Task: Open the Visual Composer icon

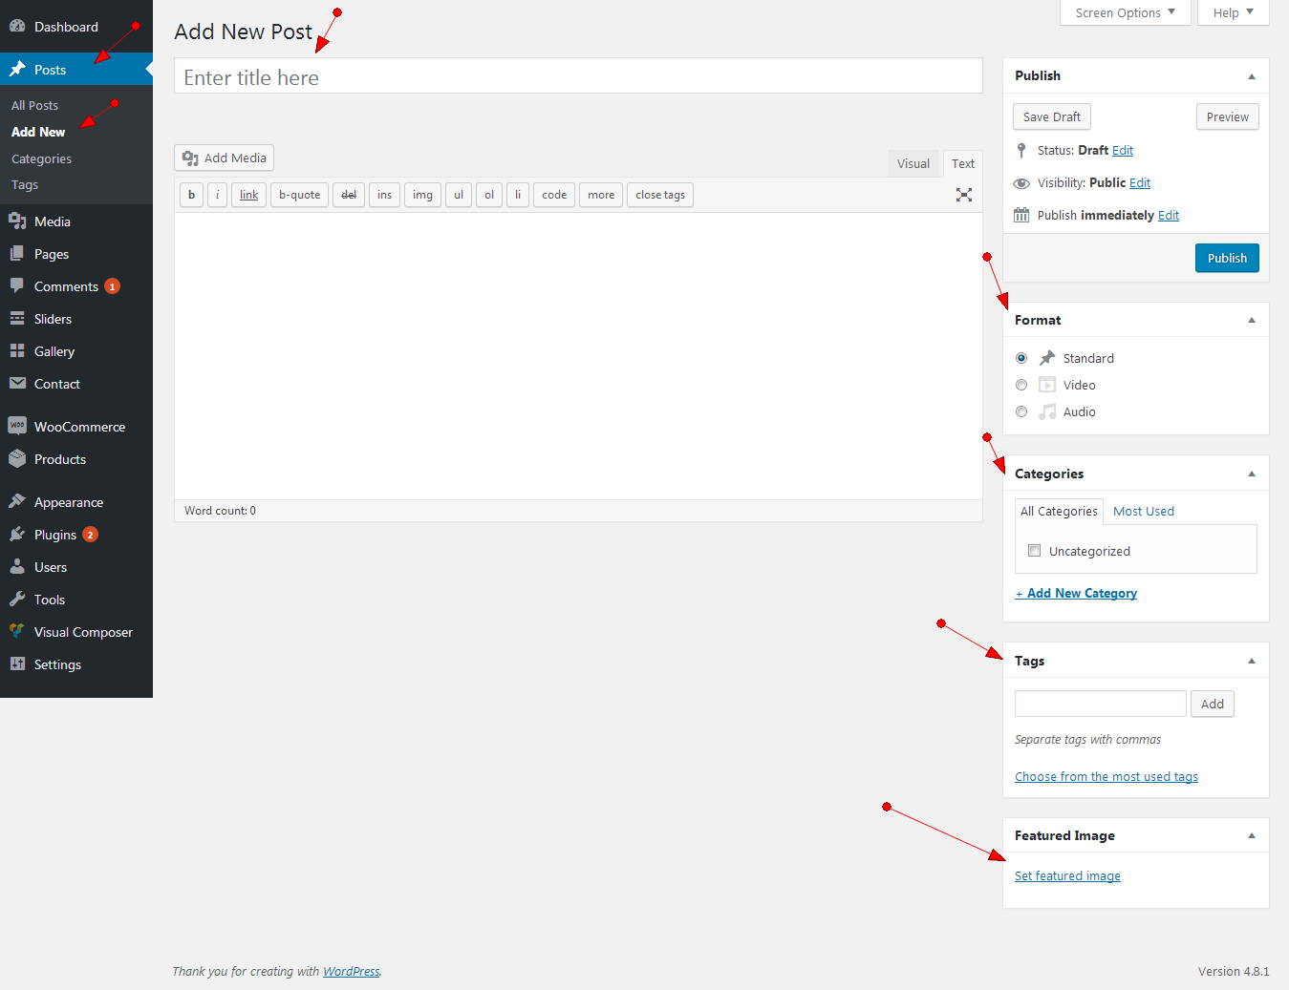Action: click(17, 632)
